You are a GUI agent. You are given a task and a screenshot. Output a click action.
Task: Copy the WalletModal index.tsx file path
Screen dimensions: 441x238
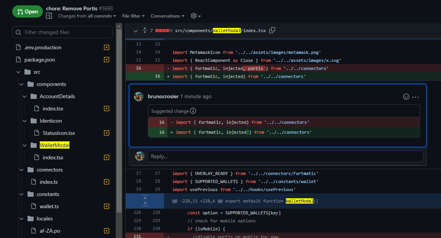coord(272,30)
